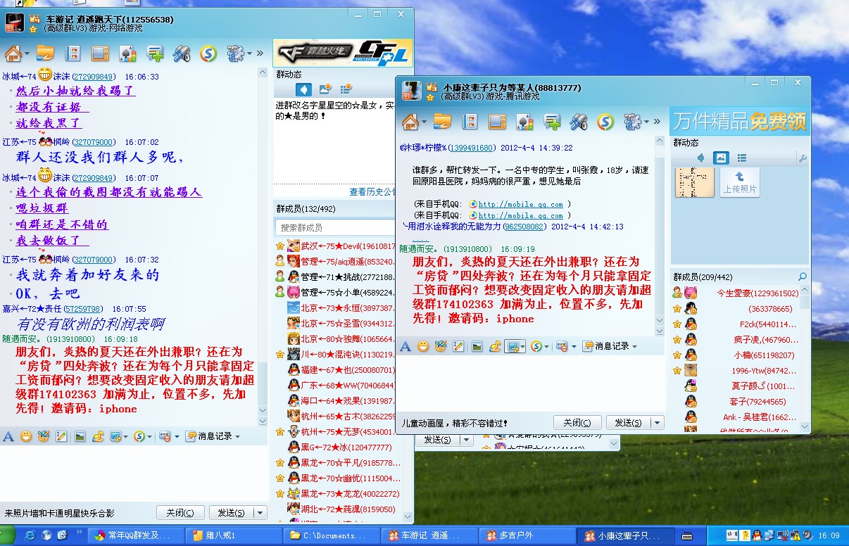Switch to 常年QQ群发及 taskbar window
The image size is (849, 546).
(137, 536)
